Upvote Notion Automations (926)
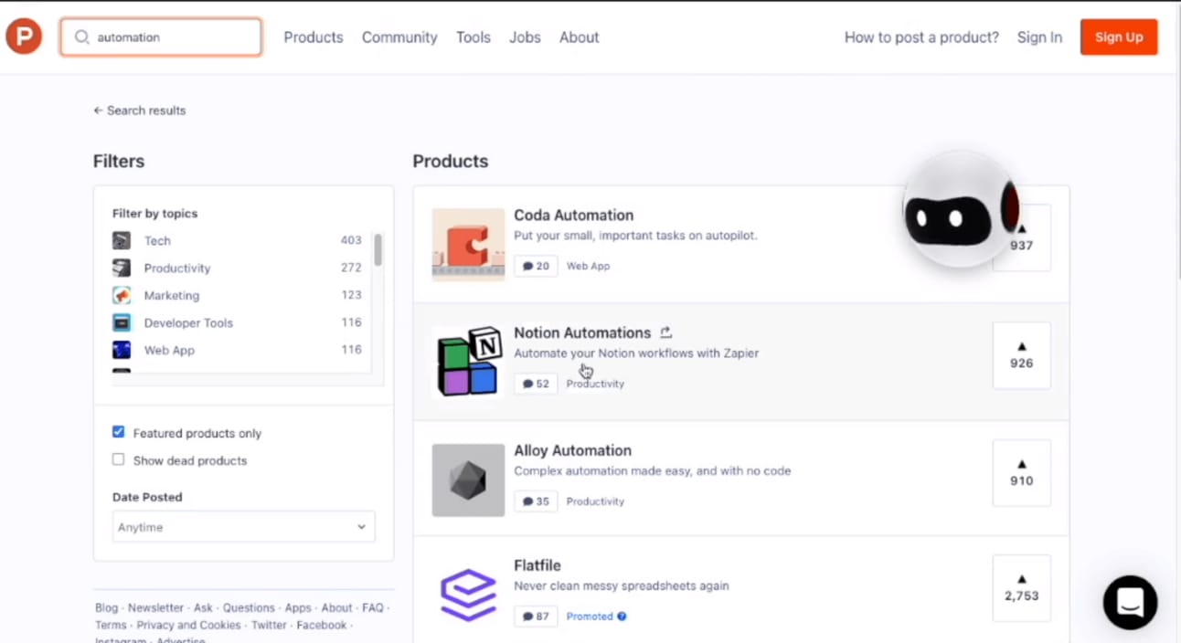The width and height of the screenshot is (1181, 643). 1022,355
